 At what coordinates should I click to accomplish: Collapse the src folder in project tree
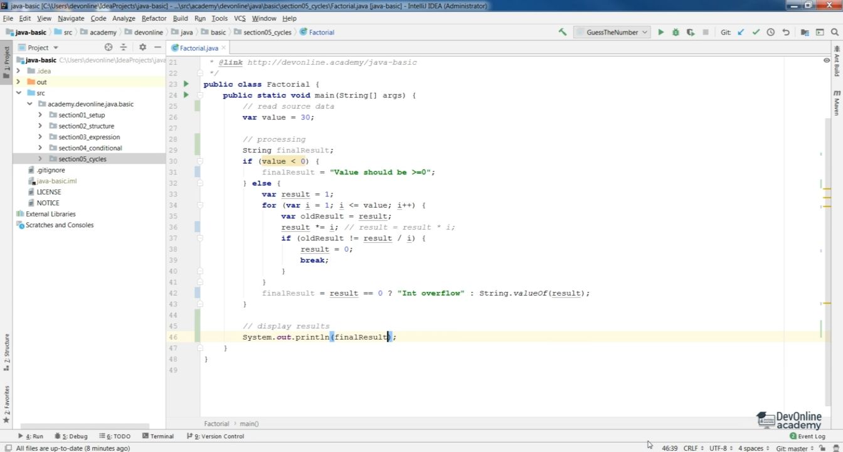coord(18,93)
